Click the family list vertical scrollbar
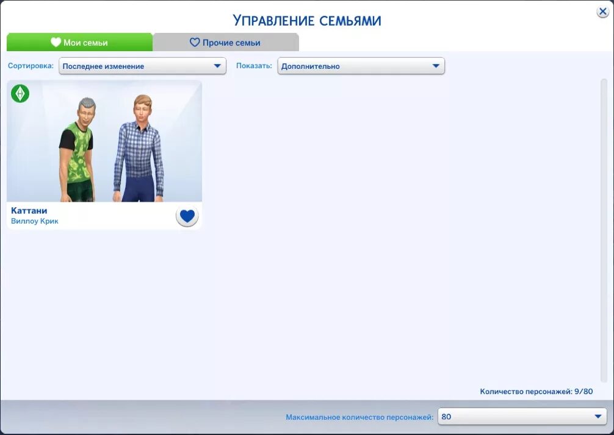The image size is (614, 435). tap(604, 230)
